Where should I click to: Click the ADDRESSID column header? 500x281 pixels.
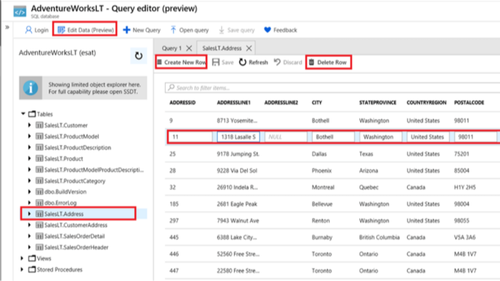coord(182,103)
